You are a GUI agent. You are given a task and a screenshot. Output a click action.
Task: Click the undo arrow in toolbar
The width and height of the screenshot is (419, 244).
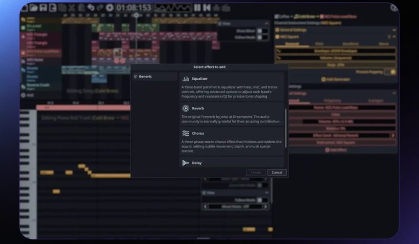[x=90, y=8]
